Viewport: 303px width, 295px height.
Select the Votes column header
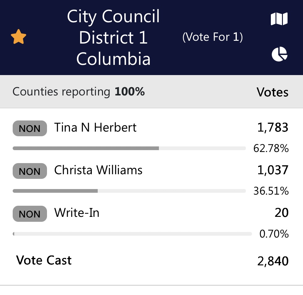272,92
